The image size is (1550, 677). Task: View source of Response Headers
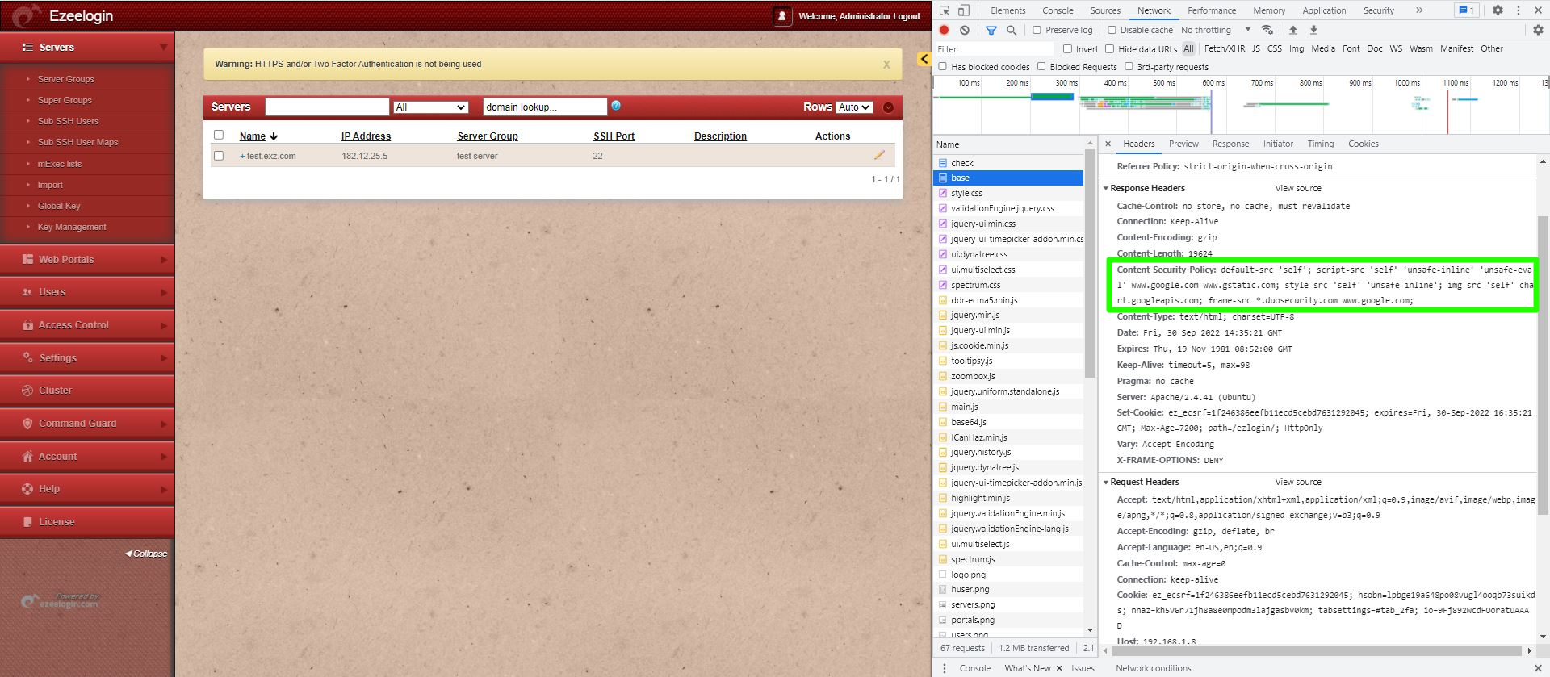(1298, 188)
